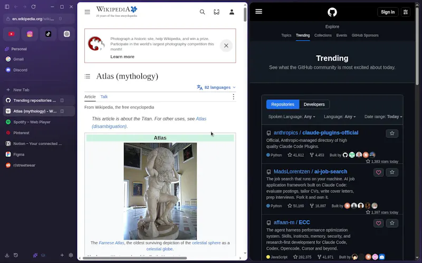Expand the 82 languages dropdown
This screenshot has height=263, width=422.
[x=216, y=87]
